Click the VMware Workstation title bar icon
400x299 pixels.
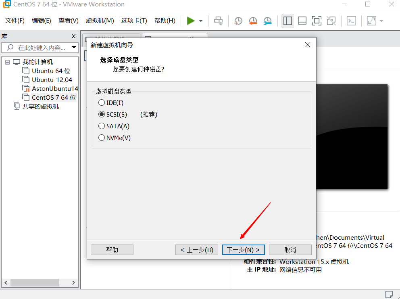coord(7,4)
